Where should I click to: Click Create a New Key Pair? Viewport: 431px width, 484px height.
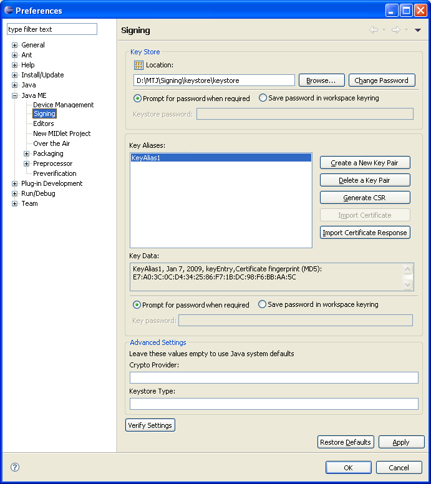coord(365,163)
